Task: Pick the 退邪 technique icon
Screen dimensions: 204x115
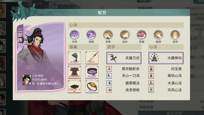Action: [x=175, y=35]
